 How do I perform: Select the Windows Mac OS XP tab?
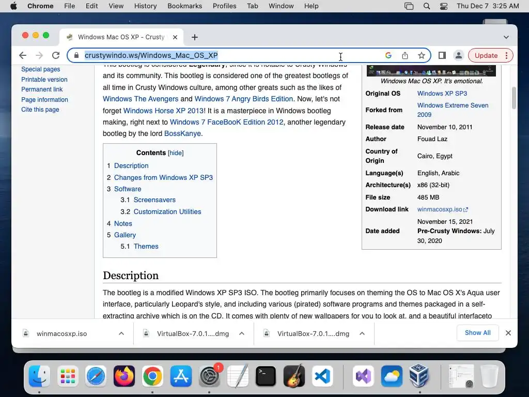tap(121, 37)
